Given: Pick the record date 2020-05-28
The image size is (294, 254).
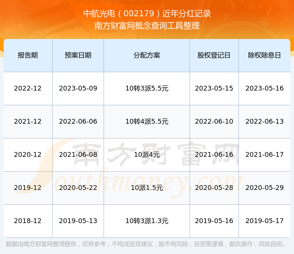Looking at the screenshot, I should 214,188.
